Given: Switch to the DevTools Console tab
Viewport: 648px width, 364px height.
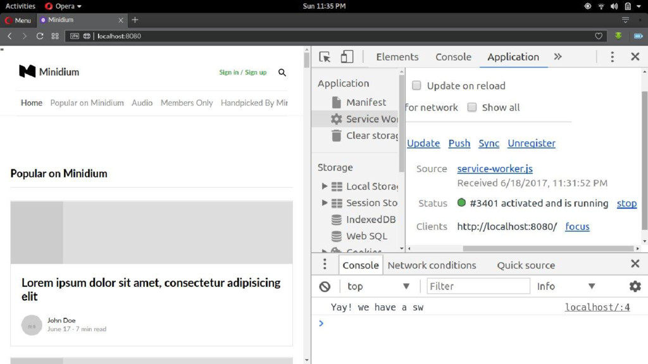Looking at the screenshot, I should click(x=453, y=57).
